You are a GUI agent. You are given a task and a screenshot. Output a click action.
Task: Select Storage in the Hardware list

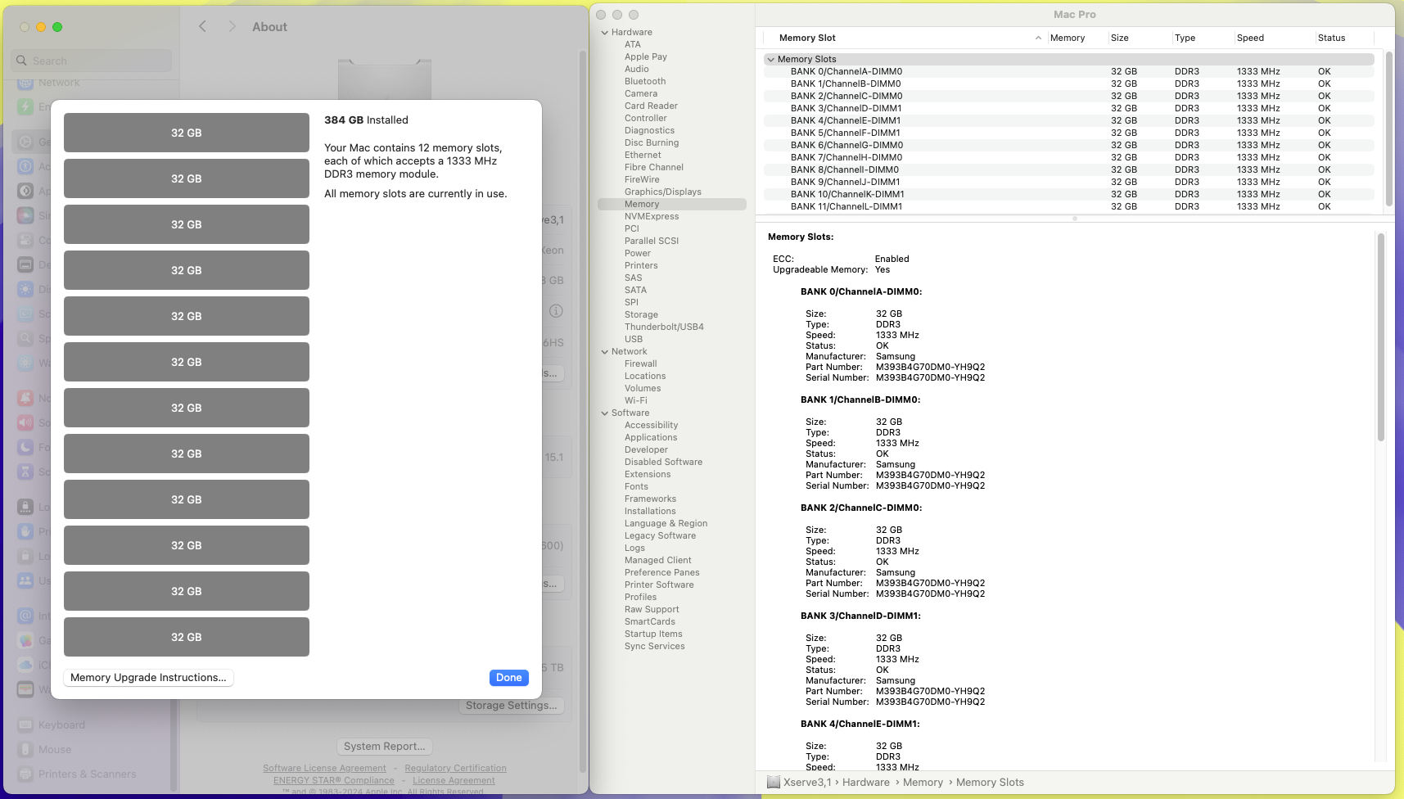pyautogui.click(x=641, y=314)
